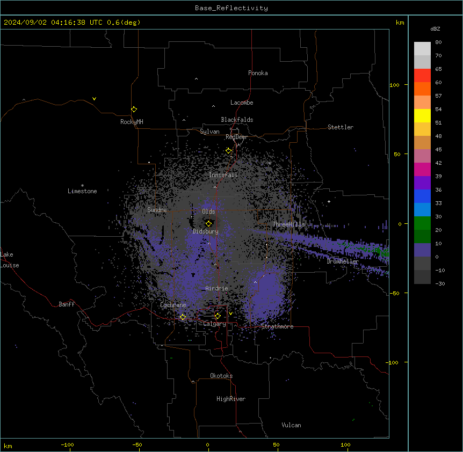Click the white plus marker west of Drumheller

point(329,201)
